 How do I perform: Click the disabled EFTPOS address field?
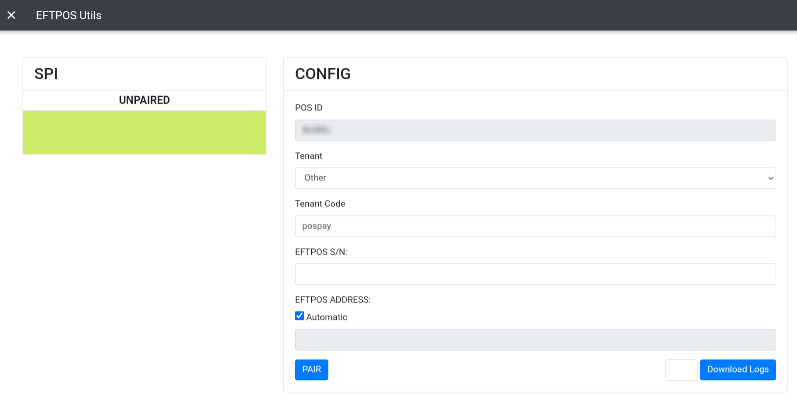(x=535, y=340)
